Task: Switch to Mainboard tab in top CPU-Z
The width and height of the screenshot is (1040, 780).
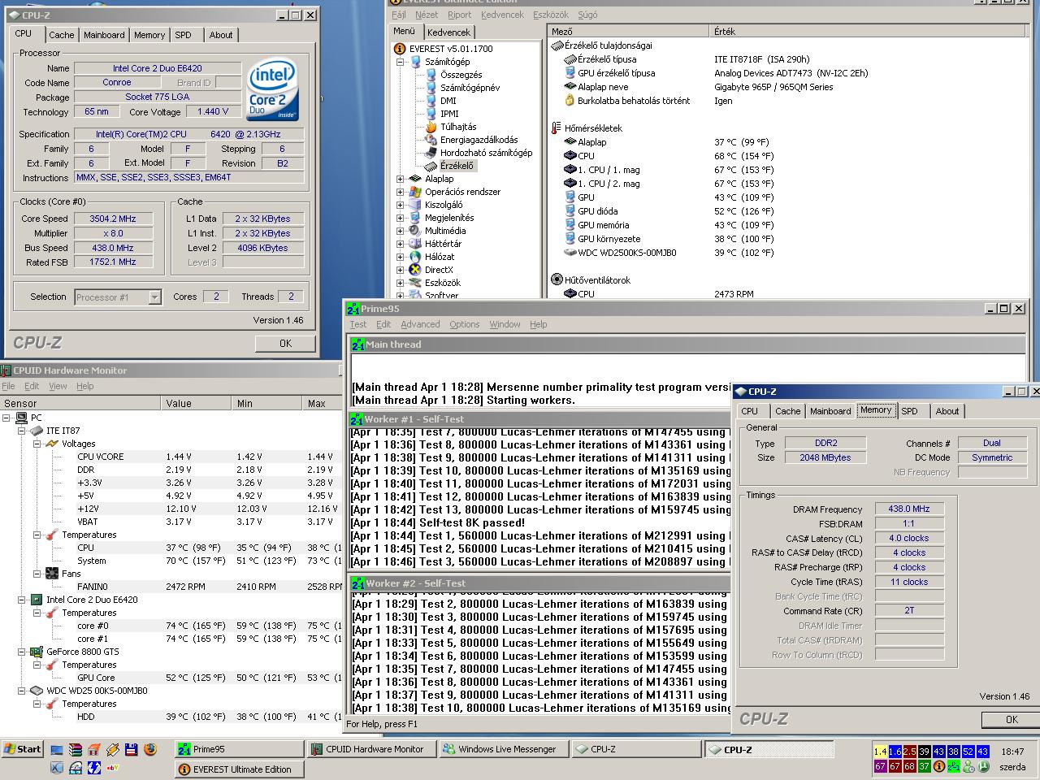Action: pos(104,35)
